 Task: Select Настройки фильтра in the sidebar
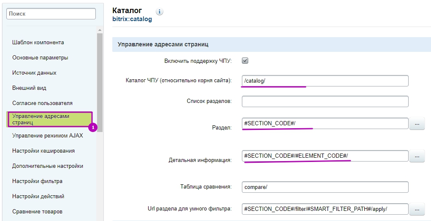(38, 181)
